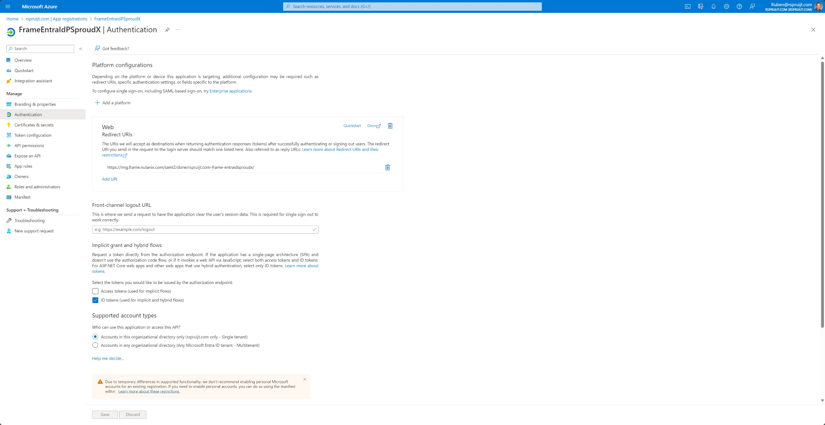This screenshot has height=425, width=825.
Task: Open Cloud Shell from the top bar
Action: click(687, 7)
